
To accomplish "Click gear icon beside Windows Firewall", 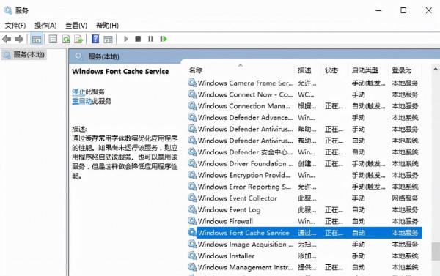I will click(x=192, y=221).
